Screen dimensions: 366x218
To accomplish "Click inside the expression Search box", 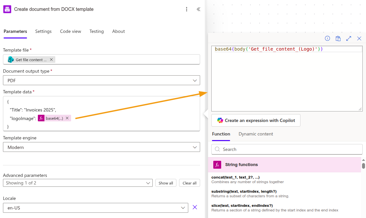I will 286,149.
